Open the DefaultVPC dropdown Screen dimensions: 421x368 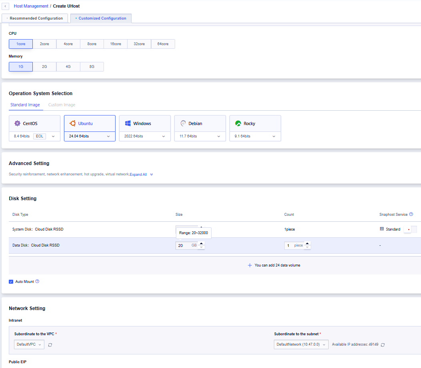[x=29, y=344]
